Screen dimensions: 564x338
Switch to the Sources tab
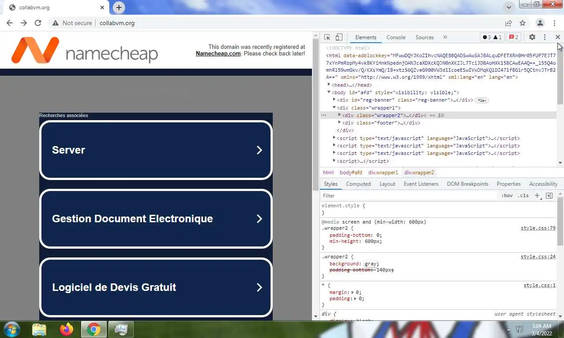click(424, 37)
